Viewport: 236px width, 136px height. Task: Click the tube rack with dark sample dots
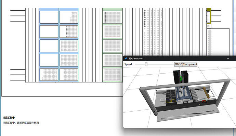click(x=145, y=32)
